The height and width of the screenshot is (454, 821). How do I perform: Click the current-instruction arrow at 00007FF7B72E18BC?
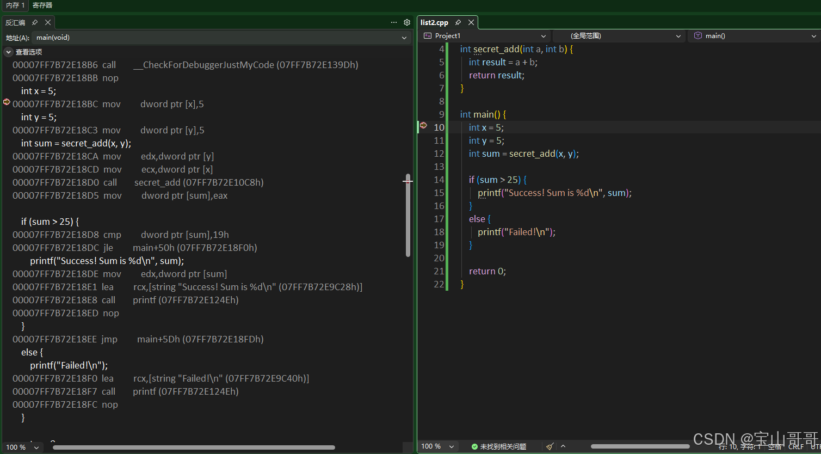(x=7, y=102)
